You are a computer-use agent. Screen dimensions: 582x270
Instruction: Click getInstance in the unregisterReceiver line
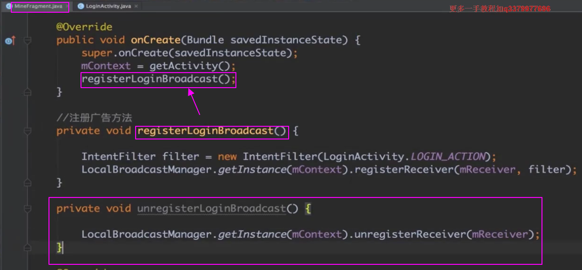tap(251, 234)
